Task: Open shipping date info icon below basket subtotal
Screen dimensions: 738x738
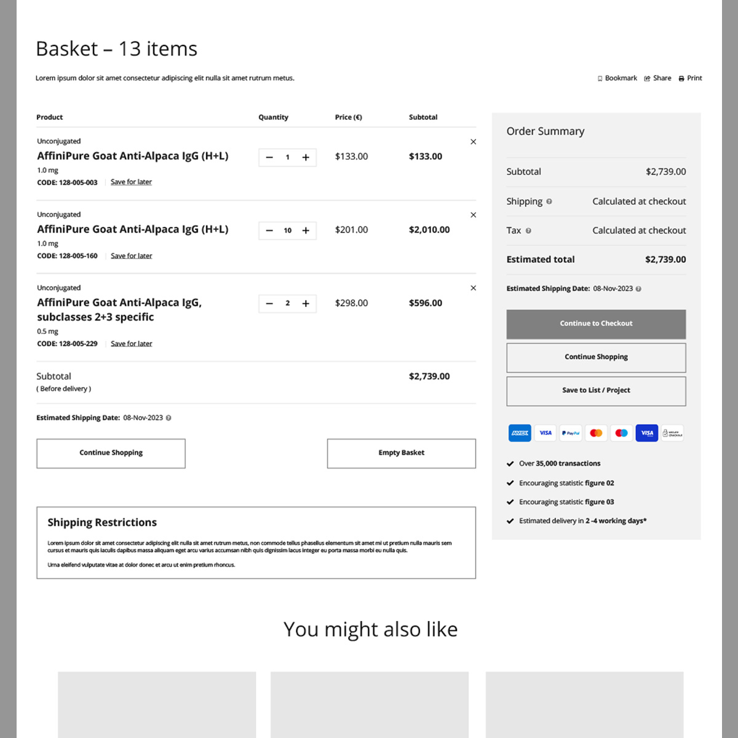Action: 169,418
